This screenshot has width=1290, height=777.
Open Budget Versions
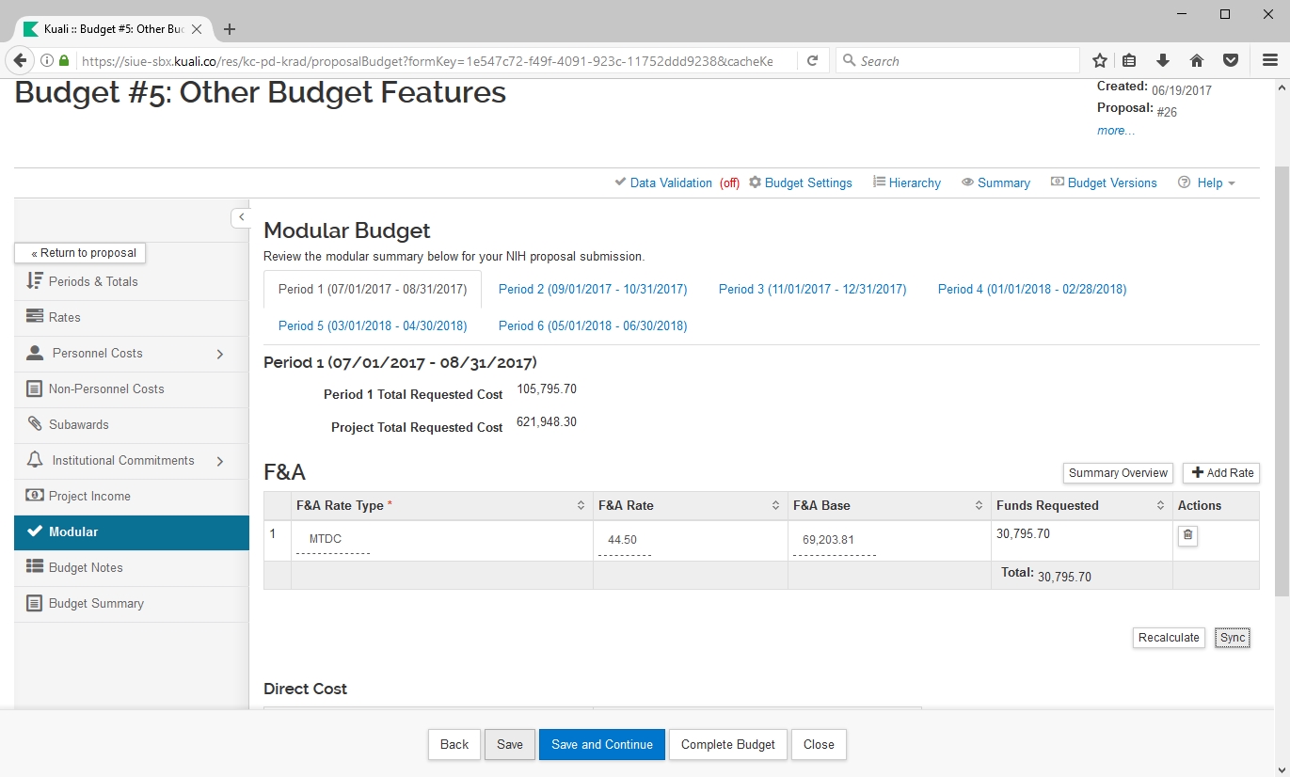click(1104, 182)
